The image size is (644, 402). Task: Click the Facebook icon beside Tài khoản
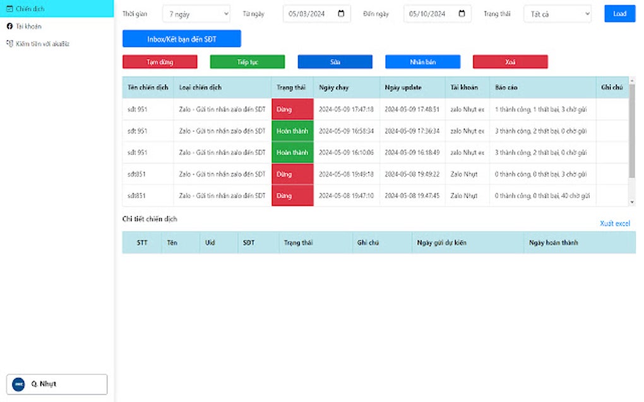9,26
